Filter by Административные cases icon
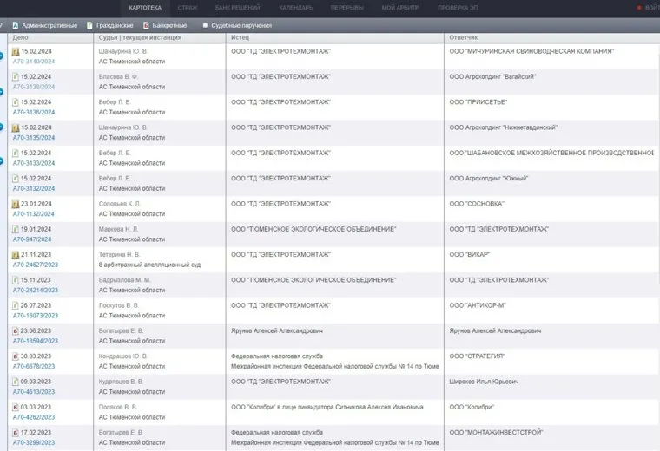The width and height of the screenshot is (660, 451). pos(15,26)
